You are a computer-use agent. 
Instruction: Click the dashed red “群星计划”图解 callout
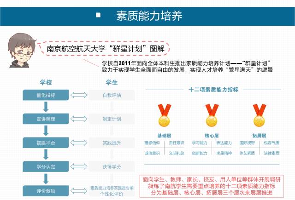pyautogui.click(x=106, y=48)
